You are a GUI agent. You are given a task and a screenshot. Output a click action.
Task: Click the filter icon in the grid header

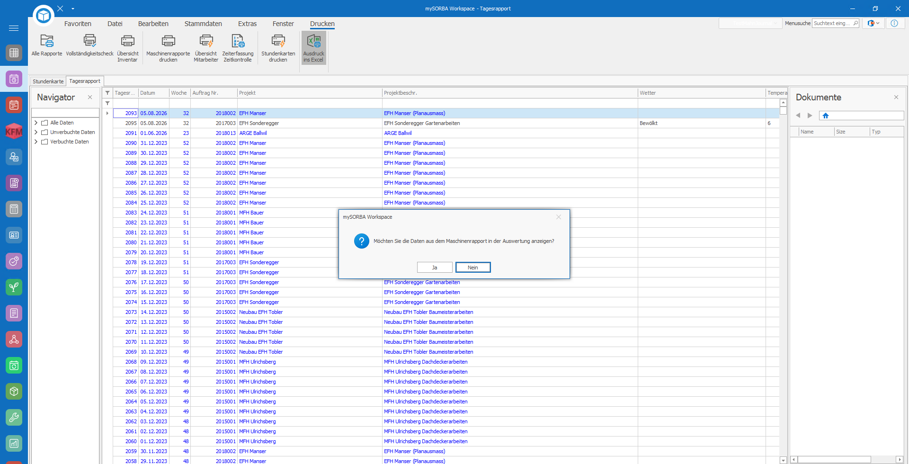[107, 93]
